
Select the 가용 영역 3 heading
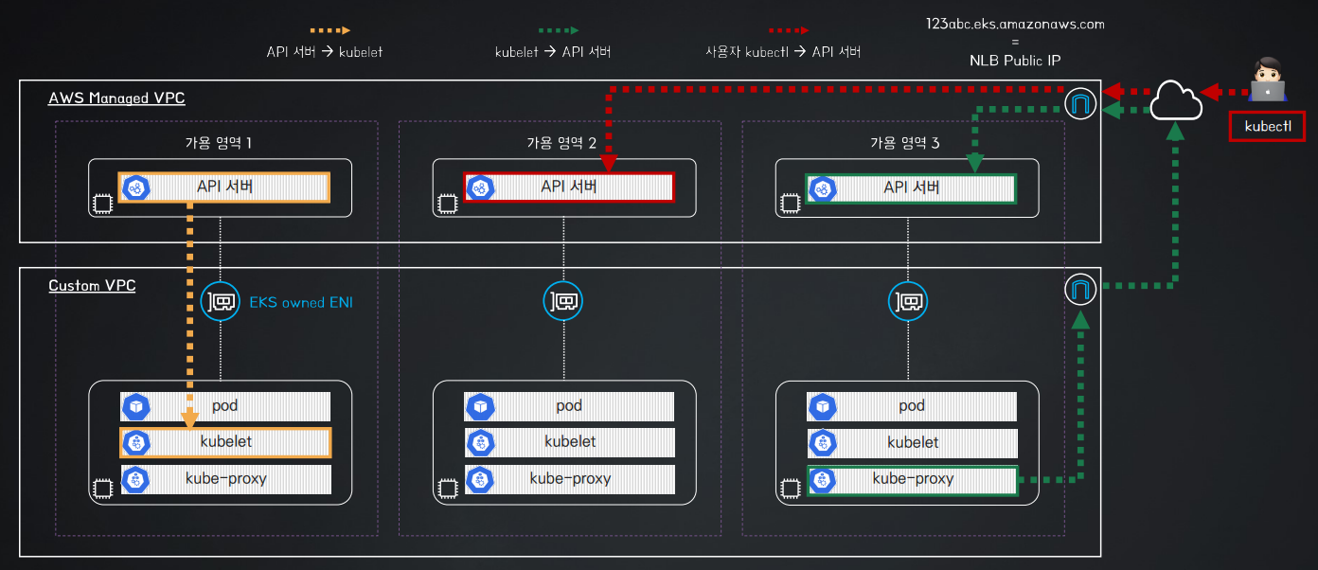905,143
